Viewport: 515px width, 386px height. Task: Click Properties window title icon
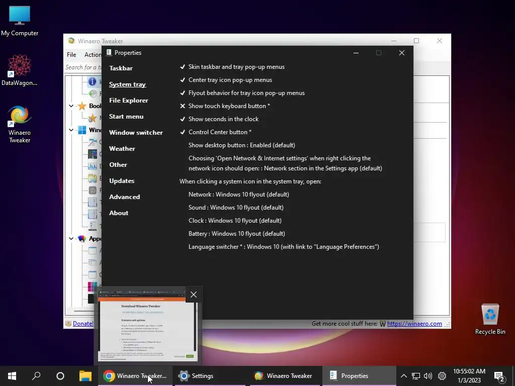point(109,52)
